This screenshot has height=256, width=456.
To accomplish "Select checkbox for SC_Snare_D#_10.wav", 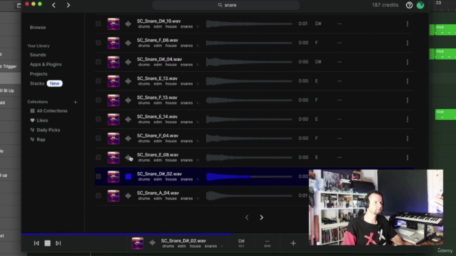I will click(98, 23).
